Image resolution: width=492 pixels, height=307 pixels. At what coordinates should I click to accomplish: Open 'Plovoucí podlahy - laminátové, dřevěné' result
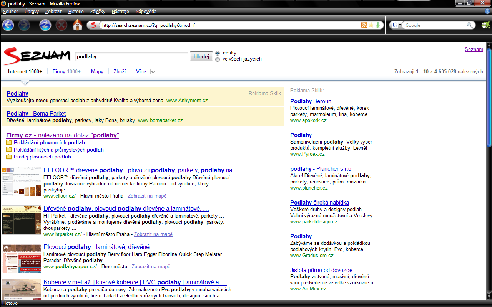[x=96, y=247]
